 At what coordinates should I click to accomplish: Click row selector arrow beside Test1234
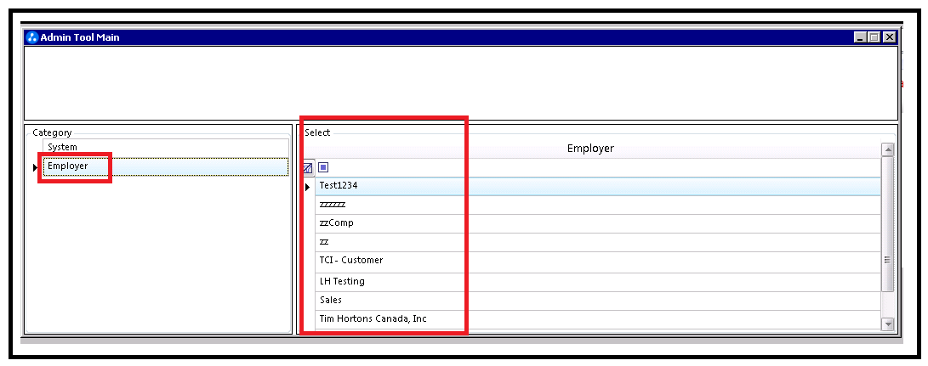coord(307,186)
